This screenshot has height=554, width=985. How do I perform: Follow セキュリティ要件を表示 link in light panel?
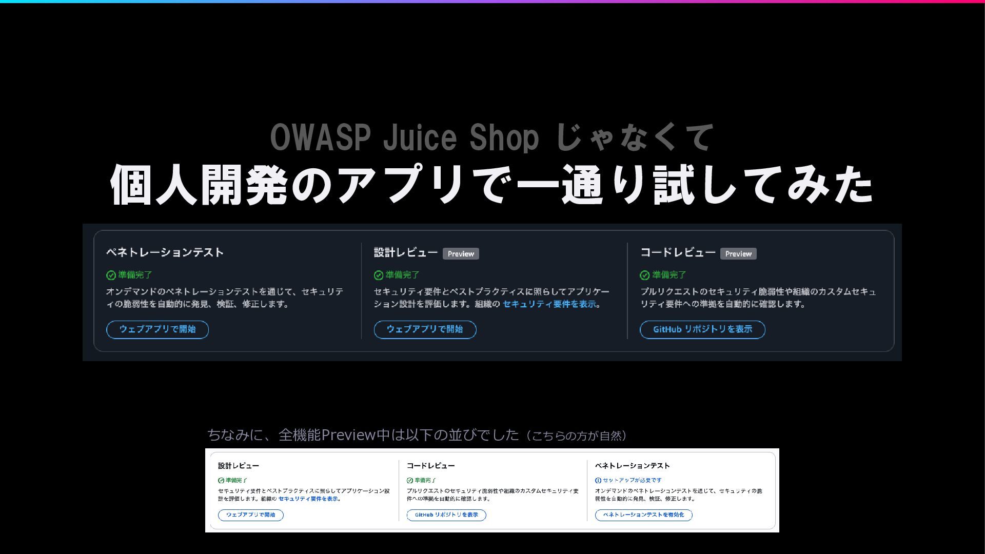[x=308, y=499]
